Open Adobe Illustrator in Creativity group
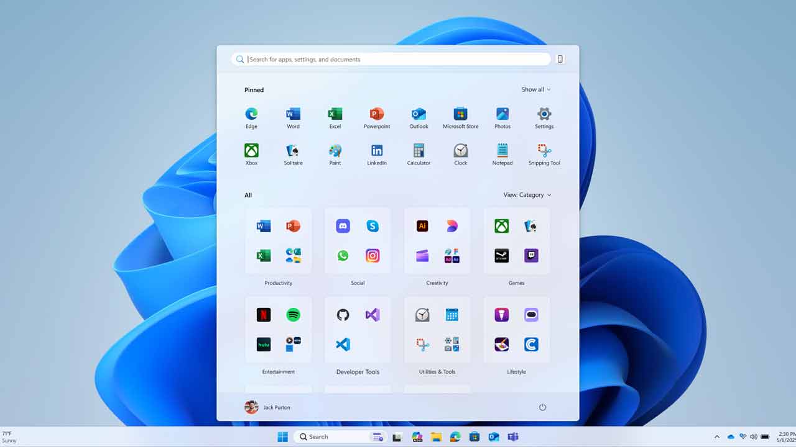The image size is (796, 447). pos(422,226)
